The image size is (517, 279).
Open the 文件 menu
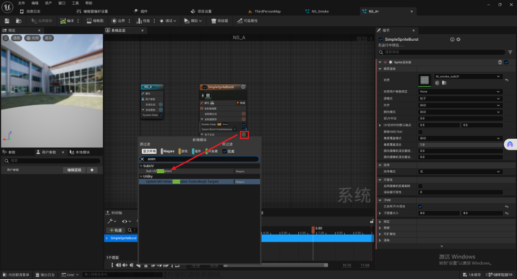tap(21, 3)
